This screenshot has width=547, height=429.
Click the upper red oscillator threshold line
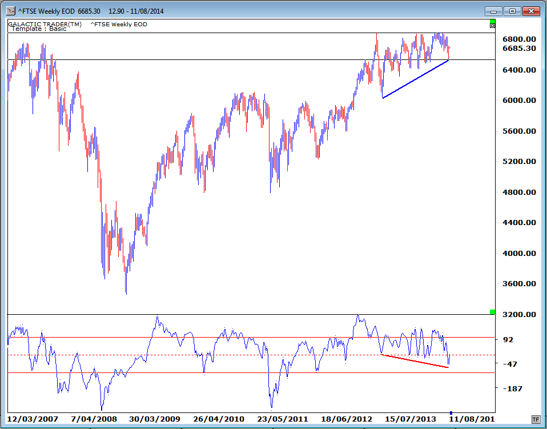pyautogui.click(x=251, y=338)
